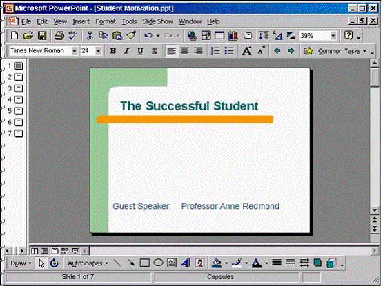Click the Insert Clip Art icon
The height and width of the screenshot is (286, 383).
tap(199, 263)
